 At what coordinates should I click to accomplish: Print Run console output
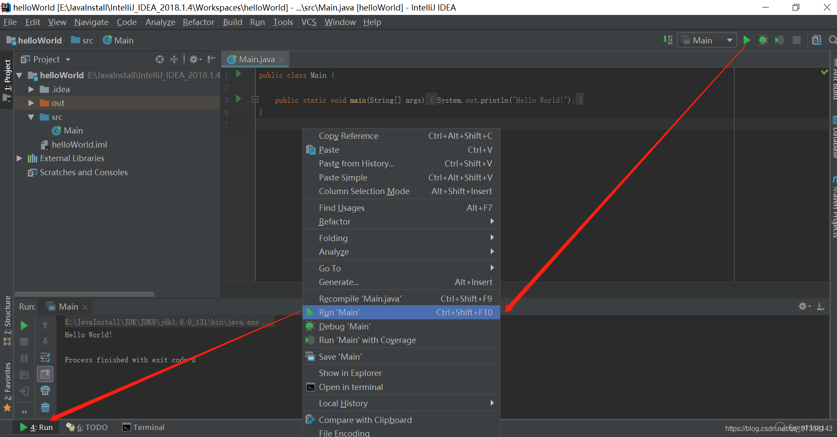click(45, 390)
